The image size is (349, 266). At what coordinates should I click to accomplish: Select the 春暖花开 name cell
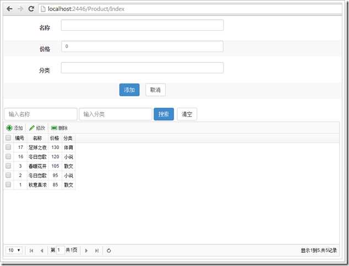point(37,166)
